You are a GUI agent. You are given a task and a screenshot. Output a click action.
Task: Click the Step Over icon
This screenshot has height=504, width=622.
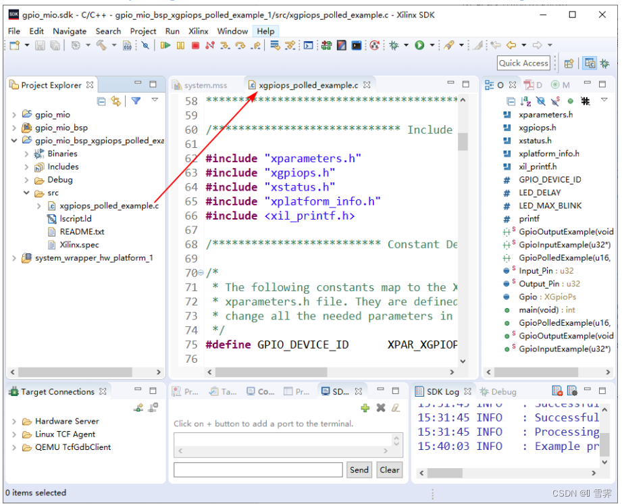coord(240,45)
